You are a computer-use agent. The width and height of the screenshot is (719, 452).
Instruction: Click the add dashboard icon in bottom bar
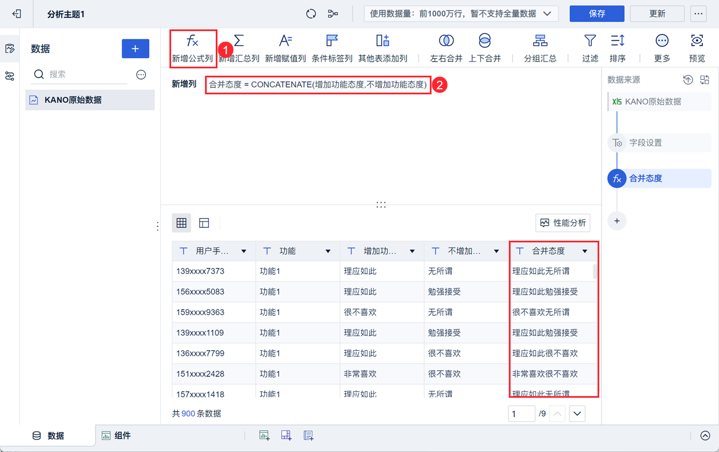(x=286, y=436)
